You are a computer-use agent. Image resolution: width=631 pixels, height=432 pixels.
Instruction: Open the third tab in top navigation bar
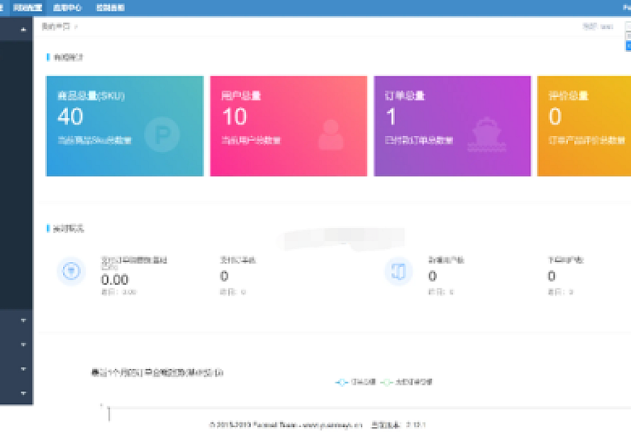[67, 8]
